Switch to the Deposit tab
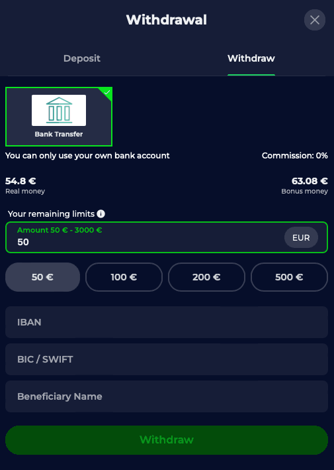This screenshot has height=470, width=334. point(82,58)
